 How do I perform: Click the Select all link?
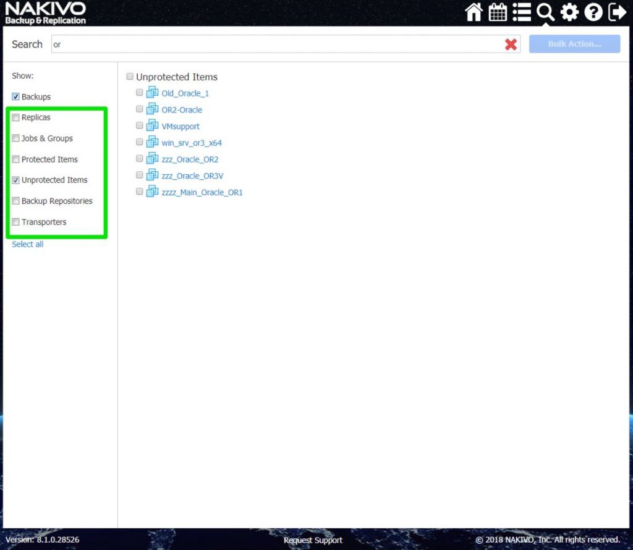pos(27,244)
